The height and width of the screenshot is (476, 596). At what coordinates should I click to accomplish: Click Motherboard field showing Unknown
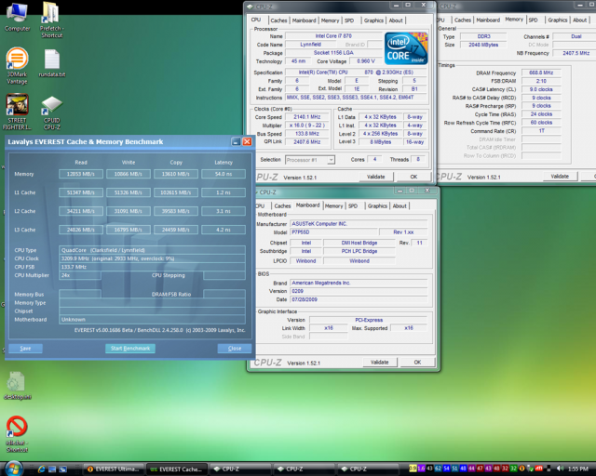(x=152, y=319)
